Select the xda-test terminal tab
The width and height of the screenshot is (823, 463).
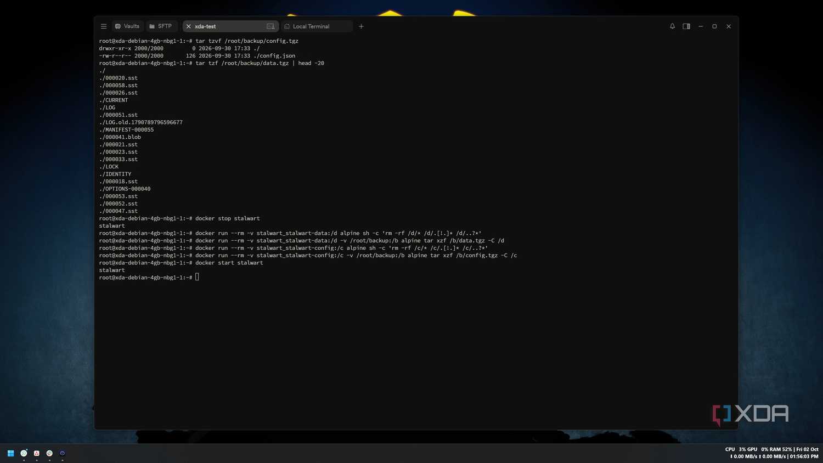(230, 26)
